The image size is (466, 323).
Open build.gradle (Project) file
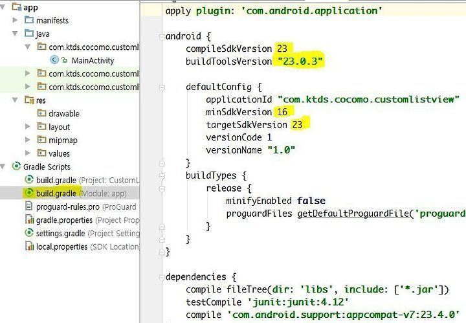point(87,181)
